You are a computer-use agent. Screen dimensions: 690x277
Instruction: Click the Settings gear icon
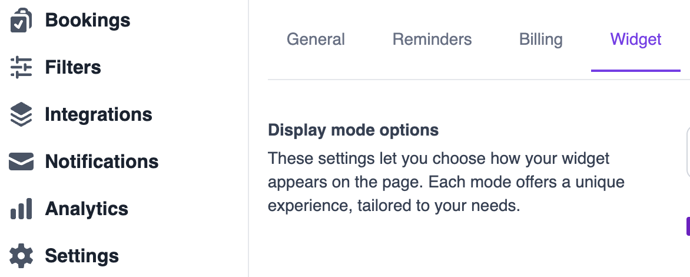pos(21,256)
